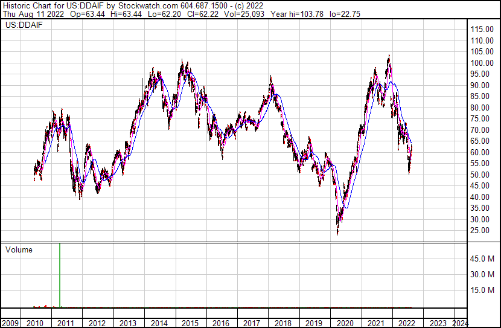Select the 2020 year on time axis
501x328 pixels.
click(345, 323)
